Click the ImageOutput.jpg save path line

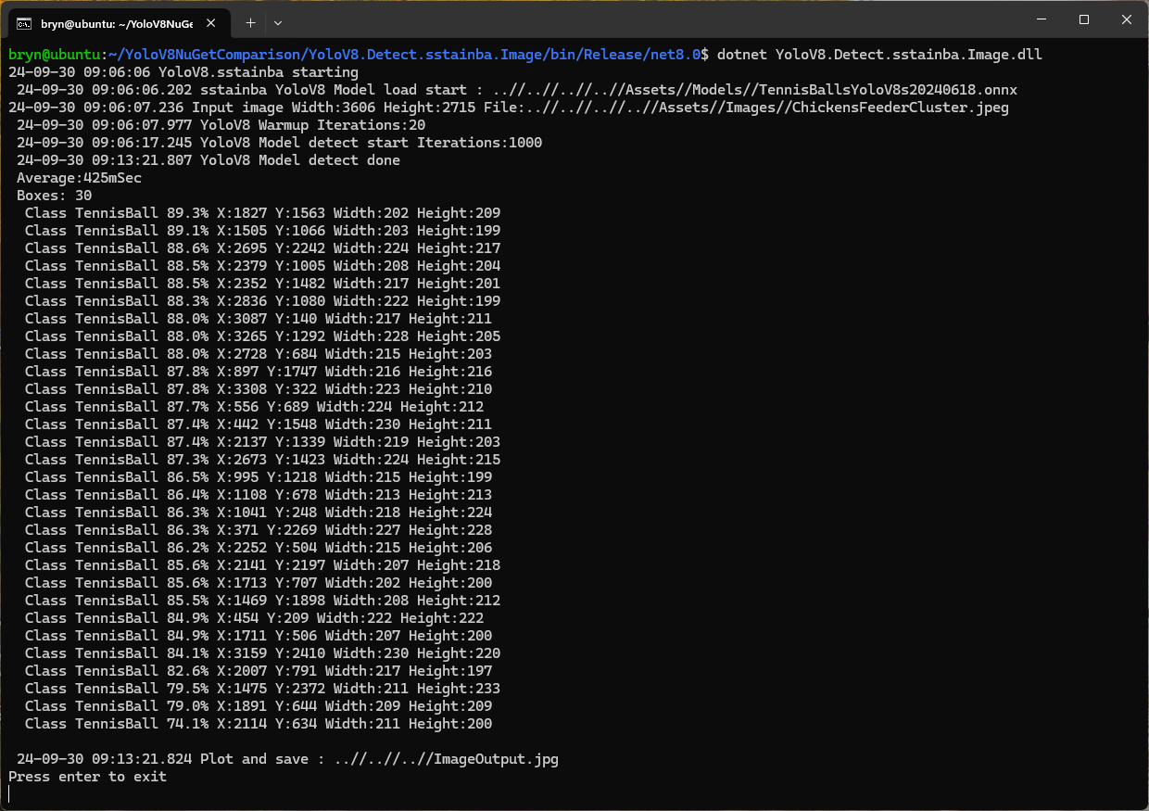[x=287, y=758]
